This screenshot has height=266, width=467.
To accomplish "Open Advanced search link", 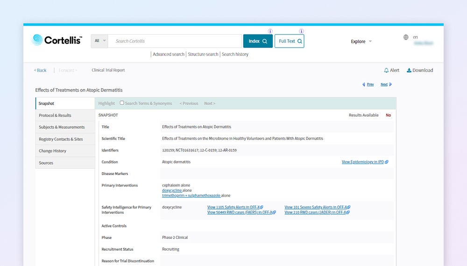I will click(169, 54).
